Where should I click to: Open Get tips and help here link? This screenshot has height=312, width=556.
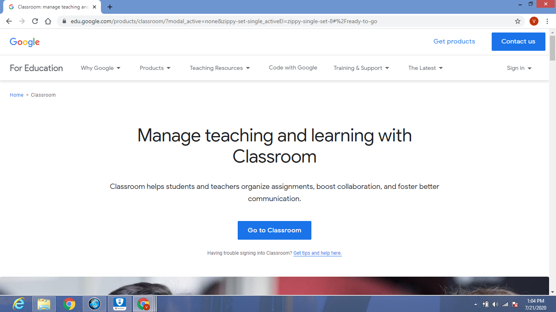pyautogui.click(x=317, y=253)
